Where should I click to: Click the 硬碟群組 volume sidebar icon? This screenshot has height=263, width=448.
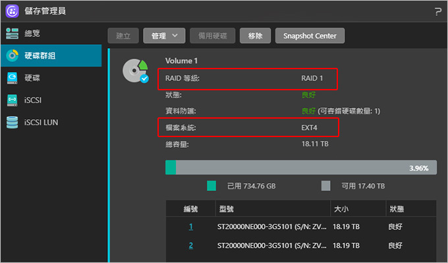pos(13,55)
